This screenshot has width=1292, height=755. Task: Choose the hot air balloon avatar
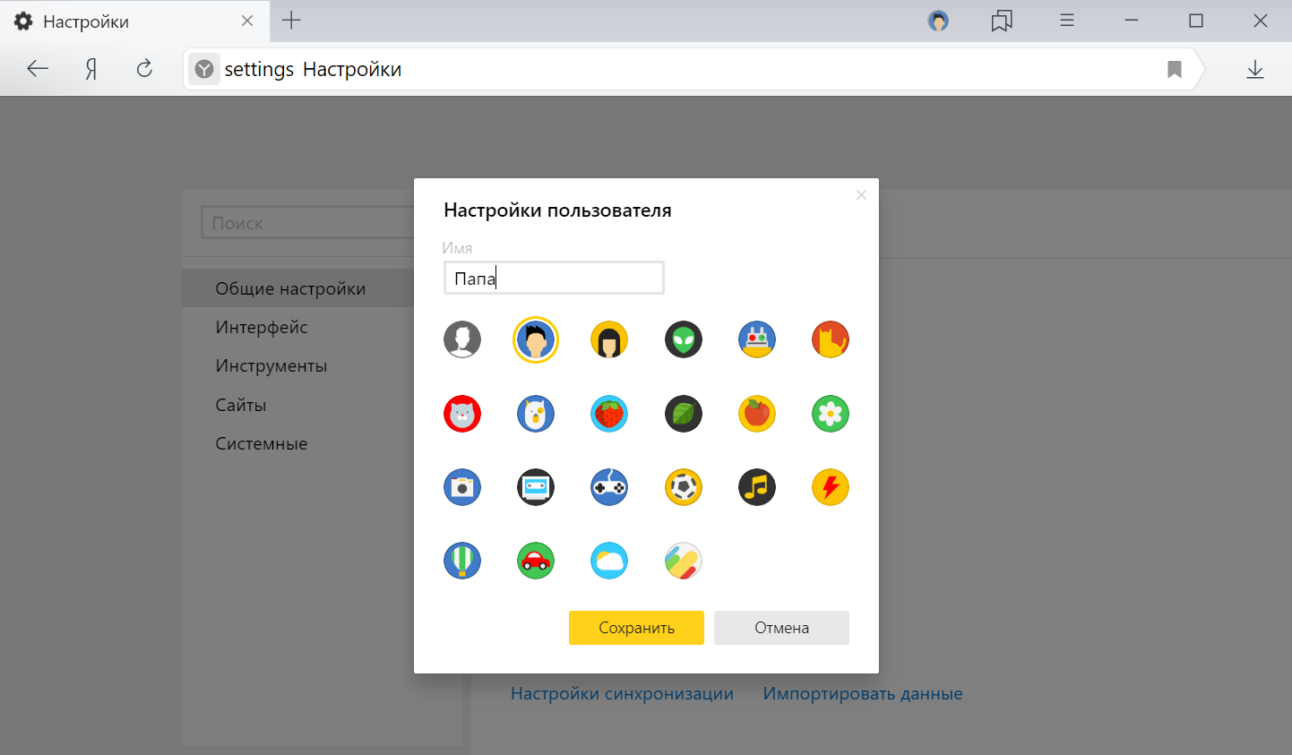coord(462,561)
